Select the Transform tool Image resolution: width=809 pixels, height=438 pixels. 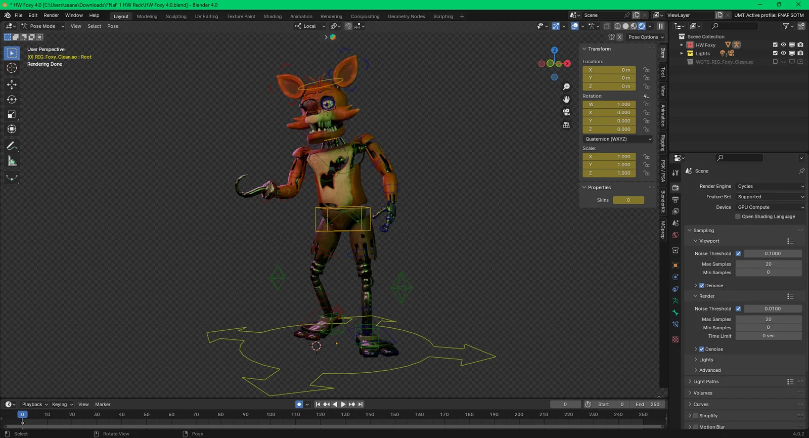coord(12,129)
